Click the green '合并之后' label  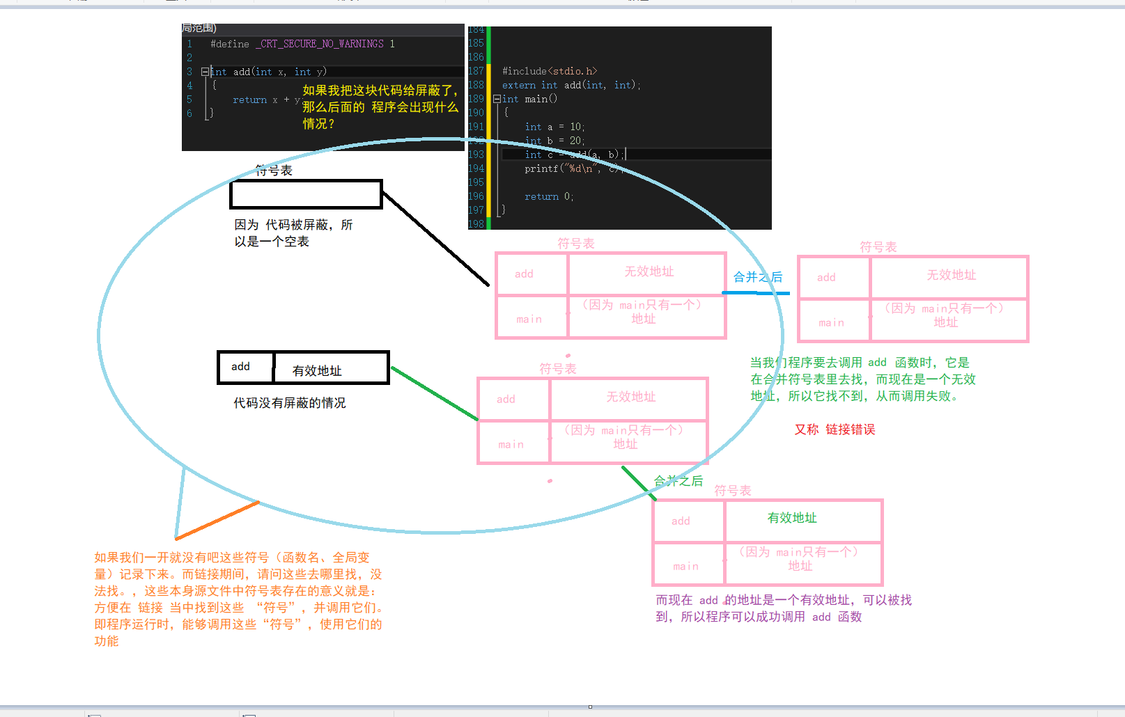(678, 481)
